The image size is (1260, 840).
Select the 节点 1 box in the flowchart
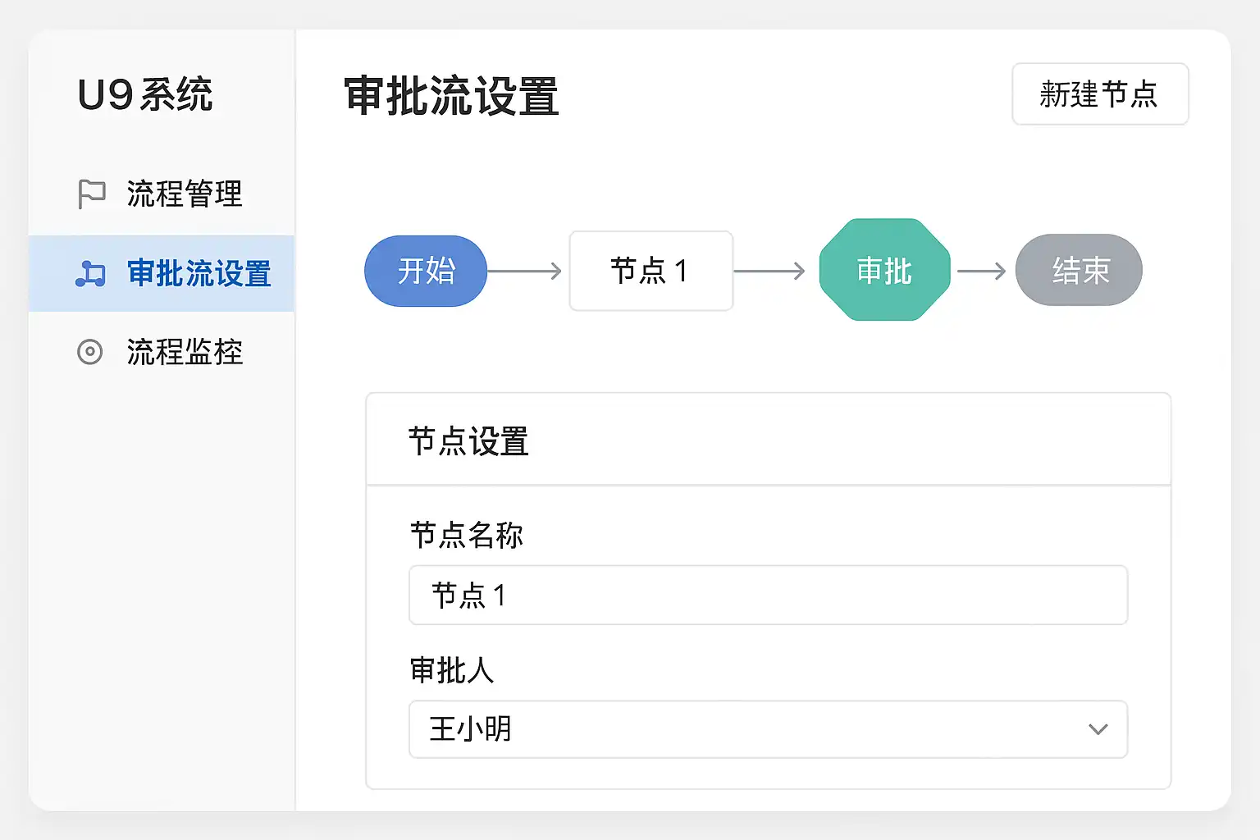651,271
